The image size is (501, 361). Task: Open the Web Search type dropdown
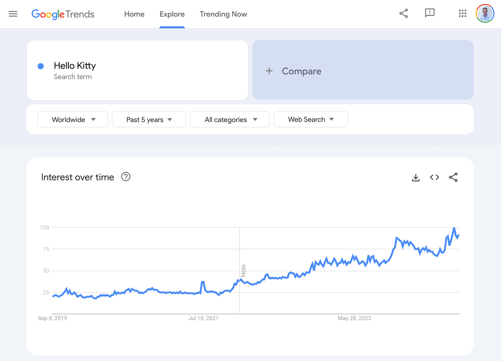[x=311, y=120]
